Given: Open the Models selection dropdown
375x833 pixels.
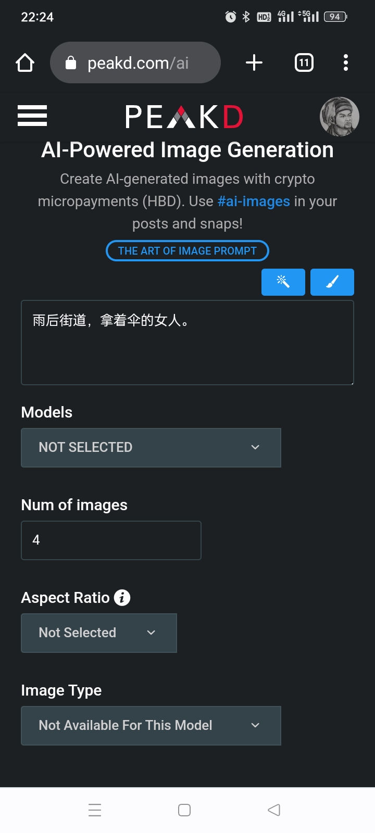Looking at the screenshot, I should pyautogui.click(x=151, y=447).
